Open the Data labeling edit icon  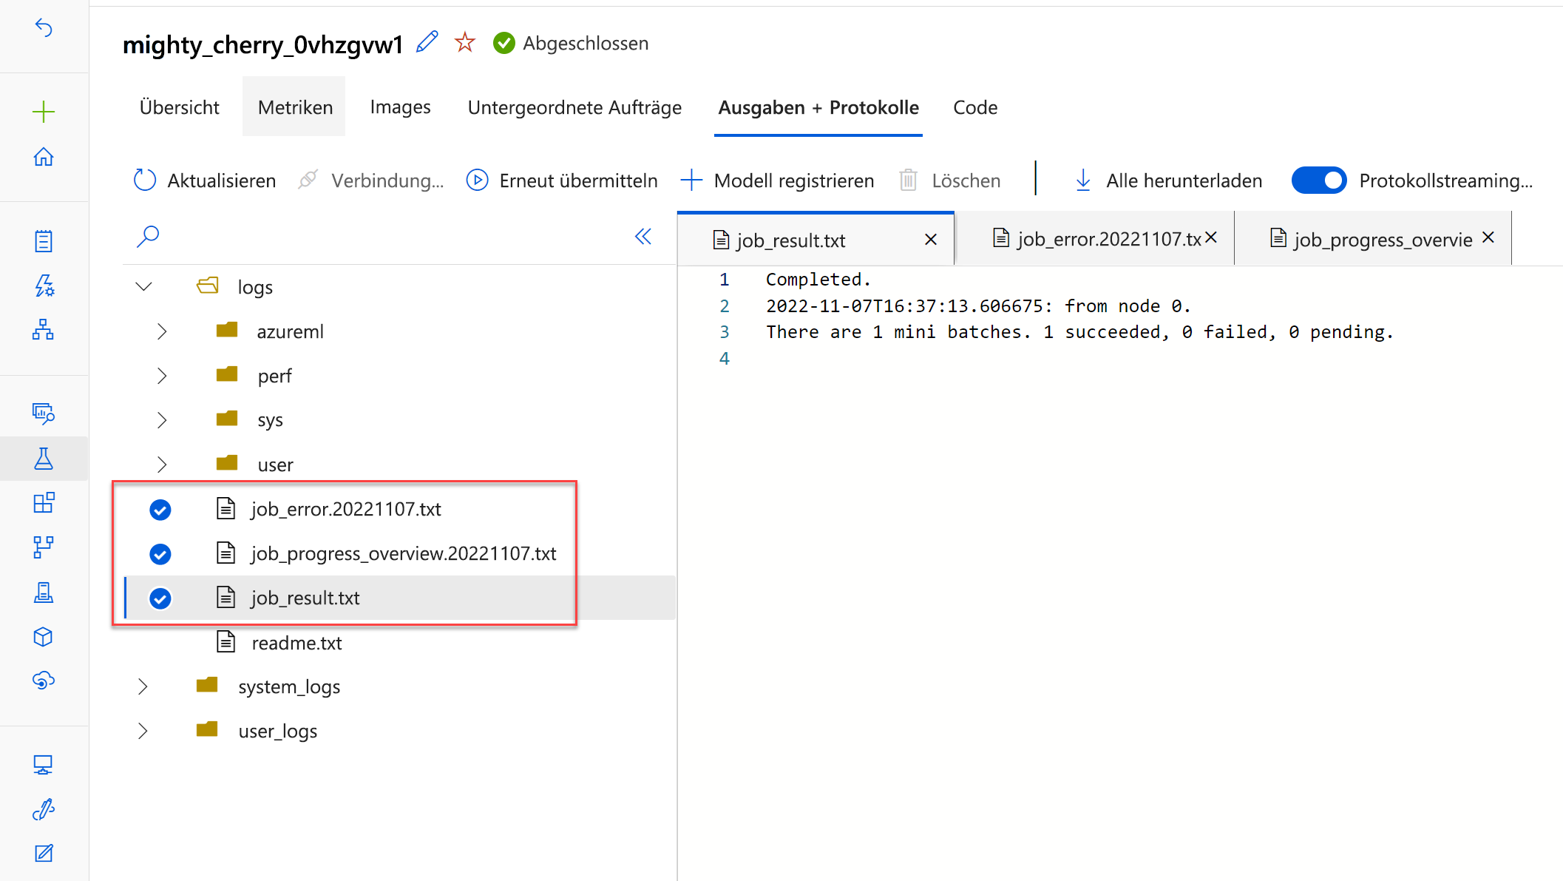click(44, 853)
